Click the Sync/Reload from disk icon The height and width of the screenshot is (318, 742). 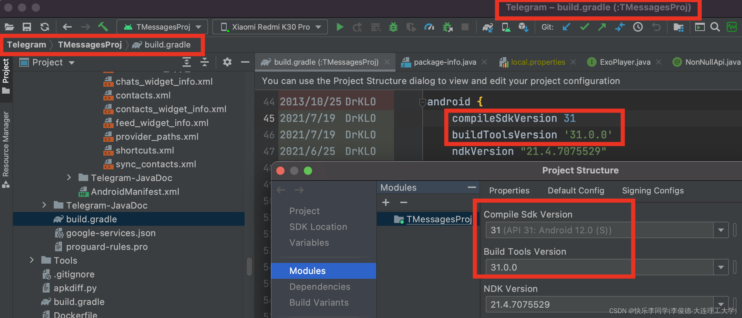pos(45,27)
